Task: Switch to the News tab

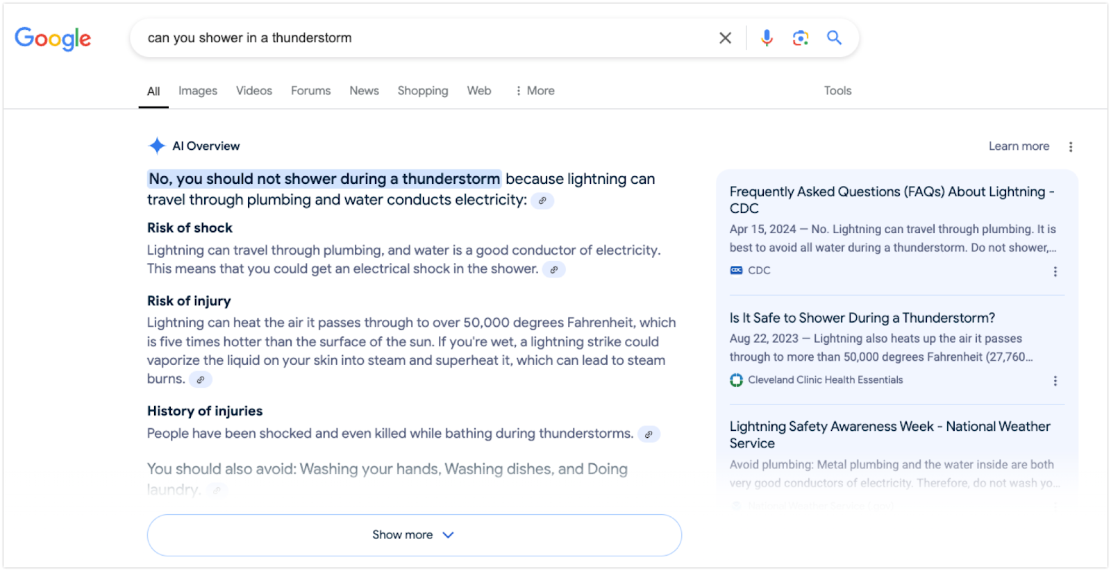Action: point(365,91)
